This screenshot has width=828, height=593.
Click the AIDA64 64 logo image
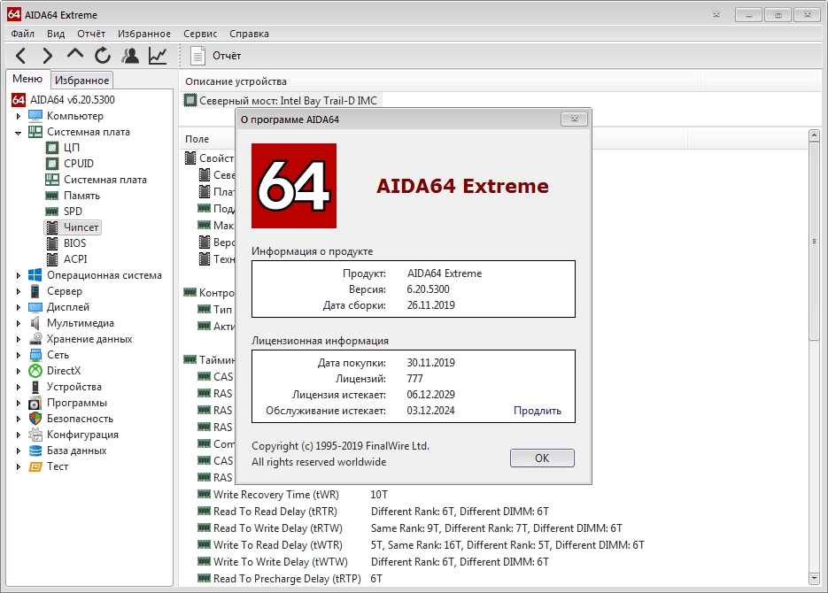pyautogui.click(x=294, y=186)
